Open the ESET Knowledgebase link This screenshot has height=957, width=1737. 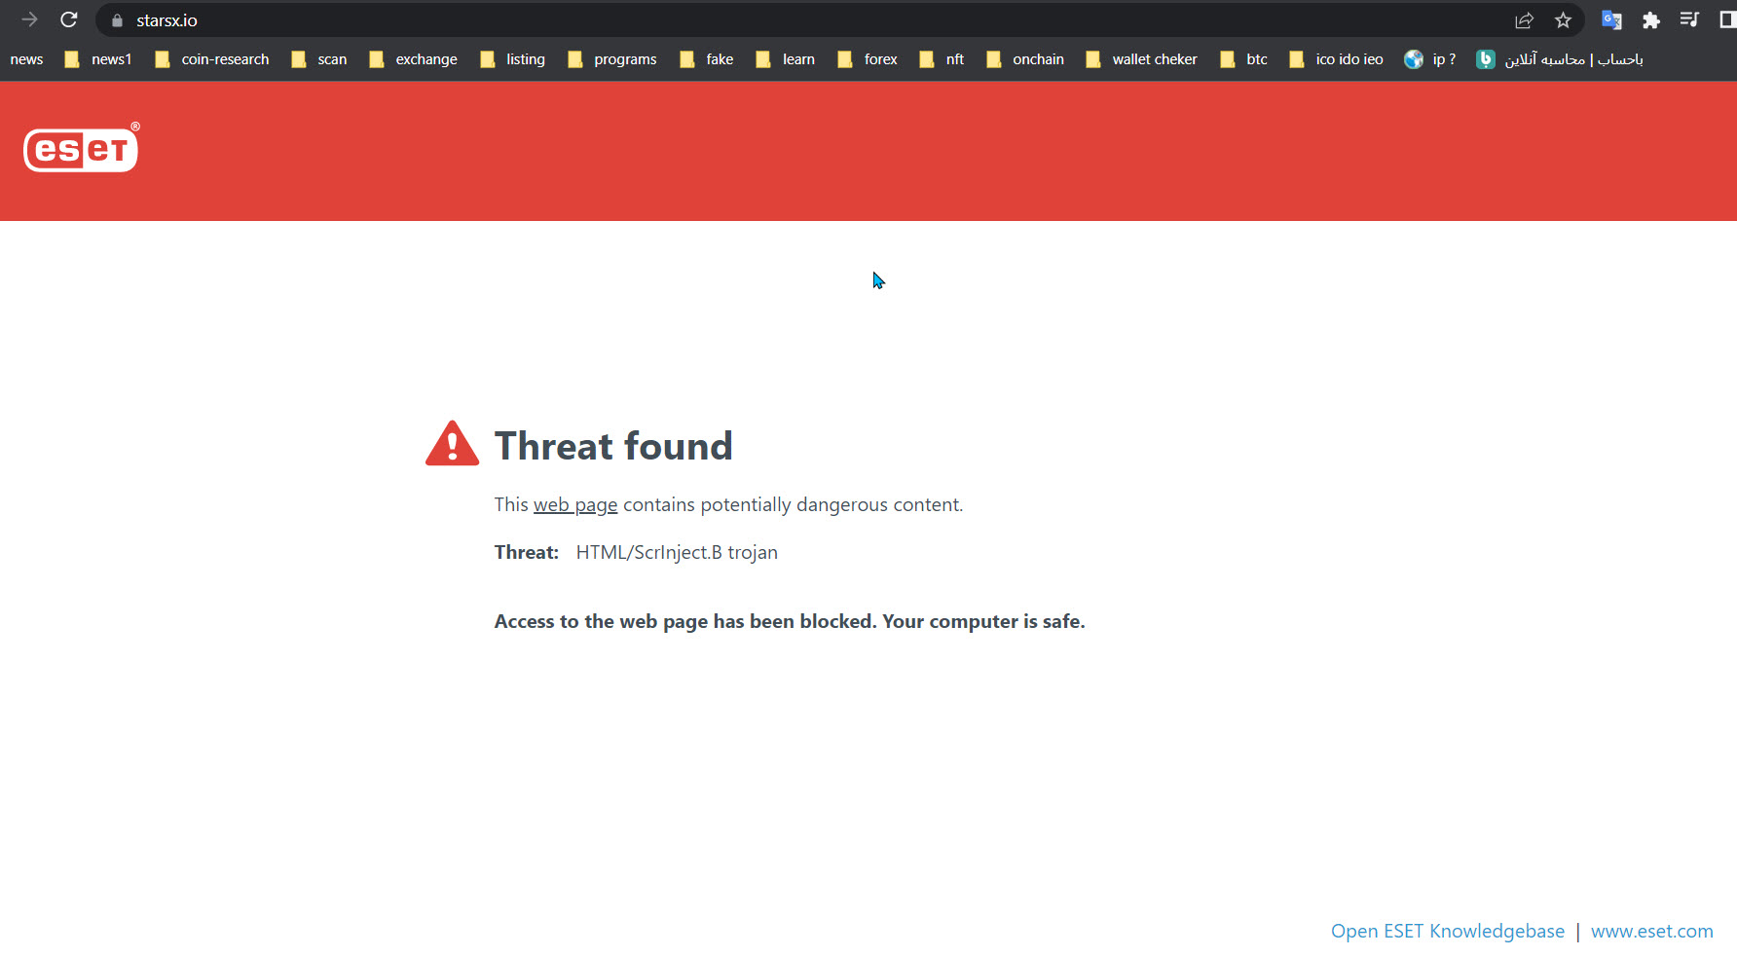(1448, 931)
